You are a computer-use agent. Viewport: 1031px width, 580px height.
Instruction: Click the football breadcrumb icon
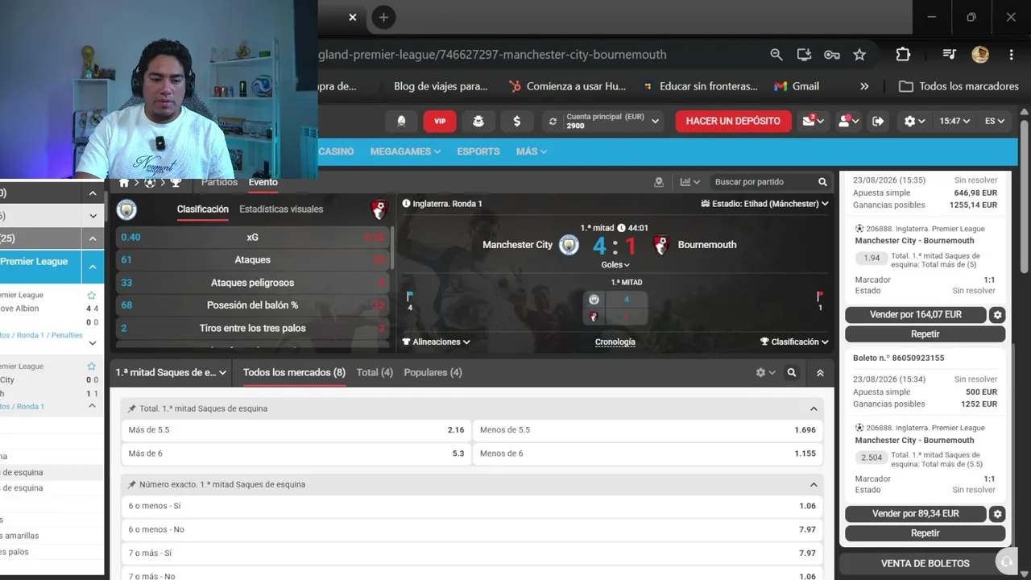coord(150,183)
